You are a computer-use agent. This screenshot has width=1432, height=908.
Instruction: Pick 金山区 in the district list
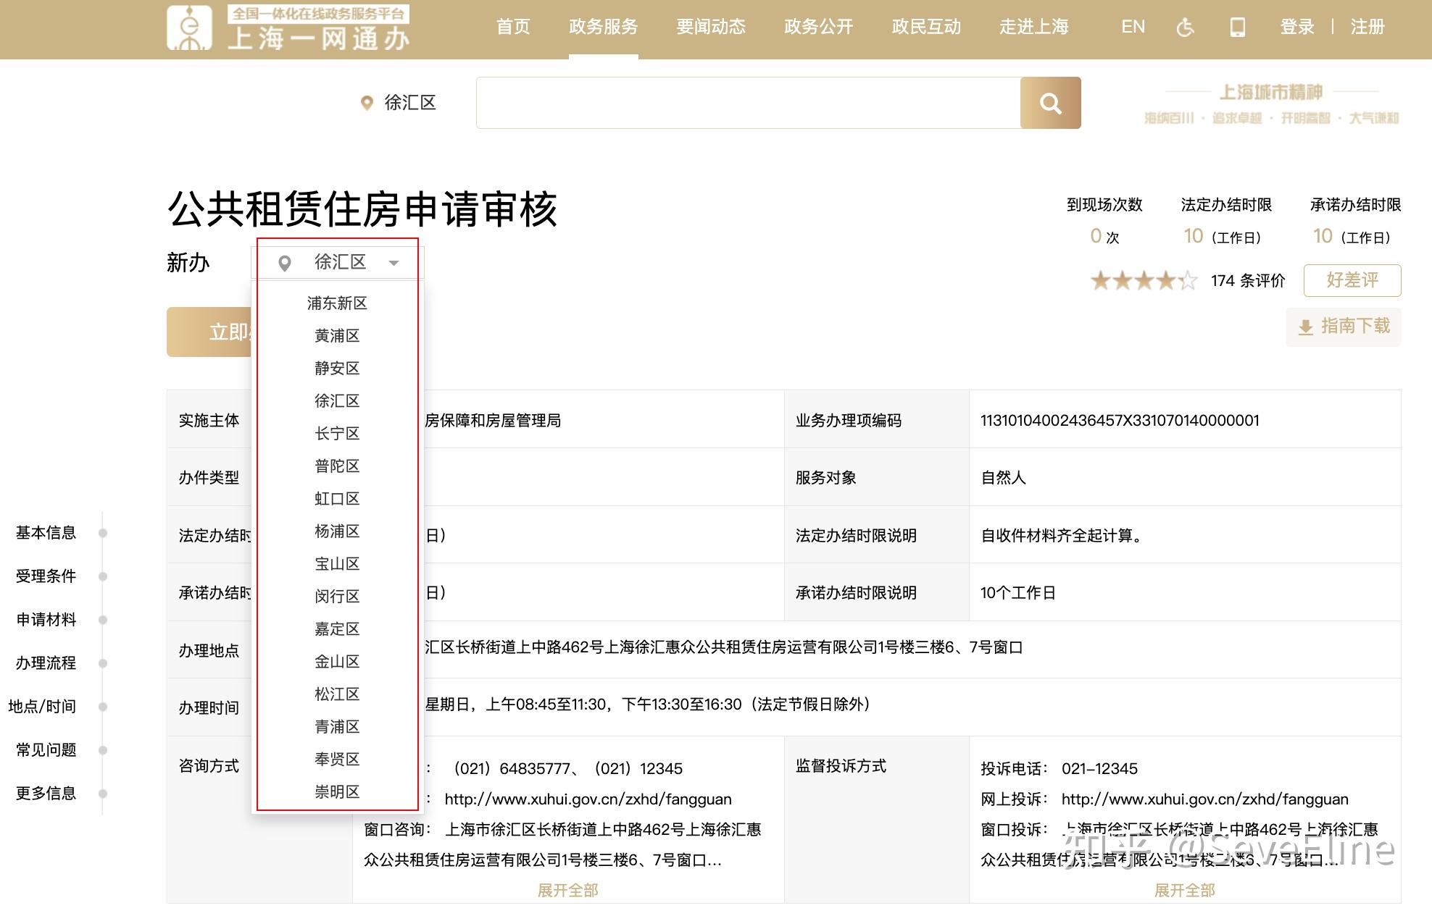[337, 661]
